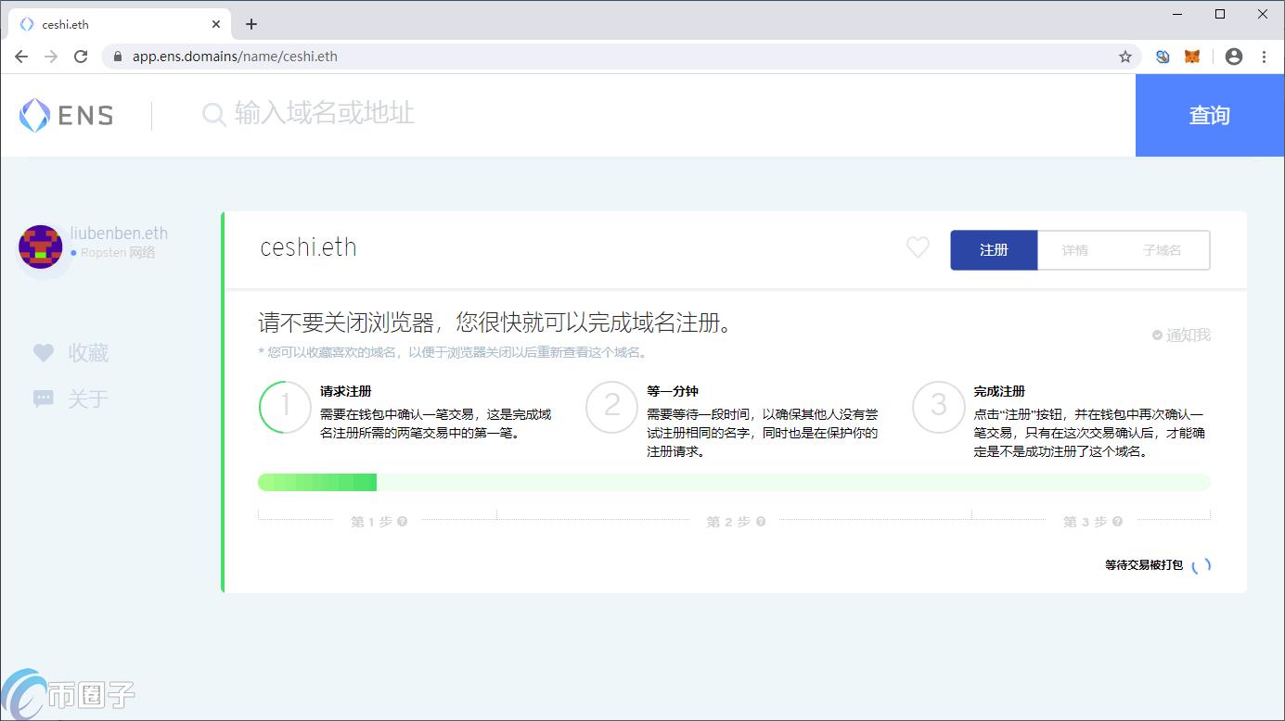Image resolution: width=1285 pixels, height=721 pixels.
Task: Select the ceshi.eth browser tab
Action: pos(118,24)
